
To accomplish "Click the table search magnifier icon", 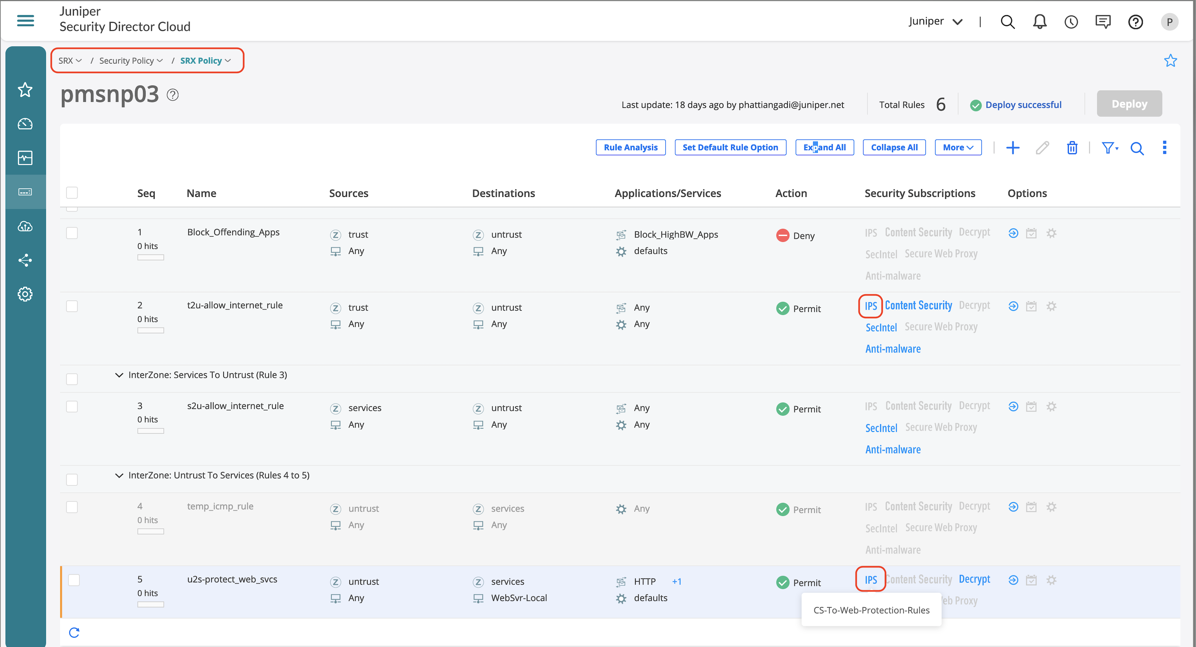I will click(1137, 148).
